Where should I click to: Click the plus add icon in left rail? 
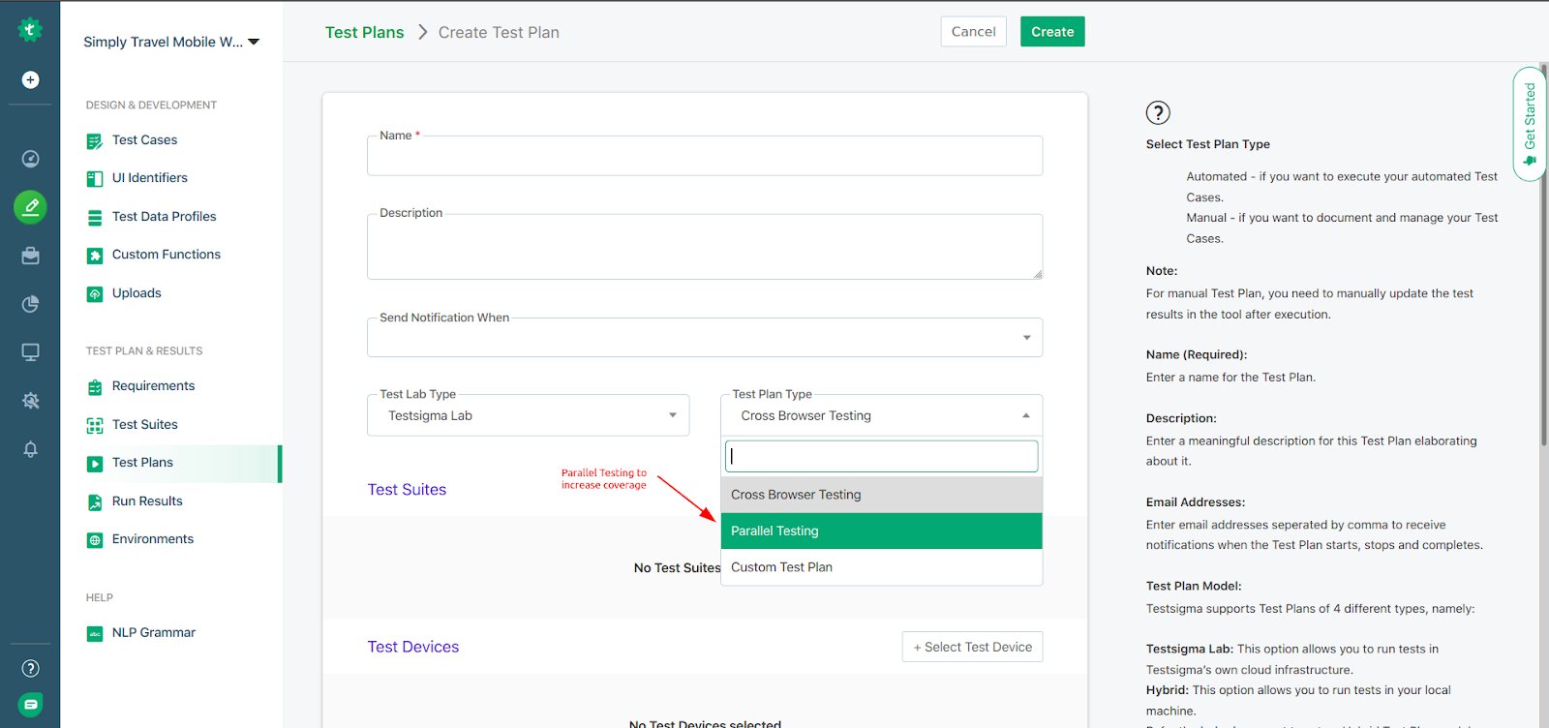tap(30, 80)
